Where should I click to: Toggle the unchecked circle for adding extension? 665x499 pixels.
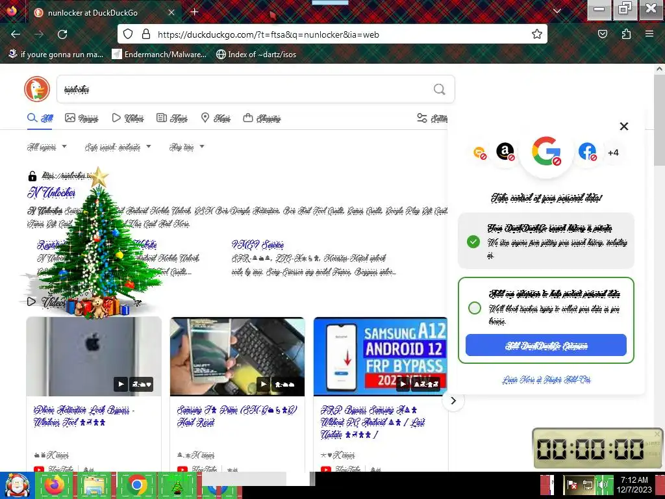(475, 307)
